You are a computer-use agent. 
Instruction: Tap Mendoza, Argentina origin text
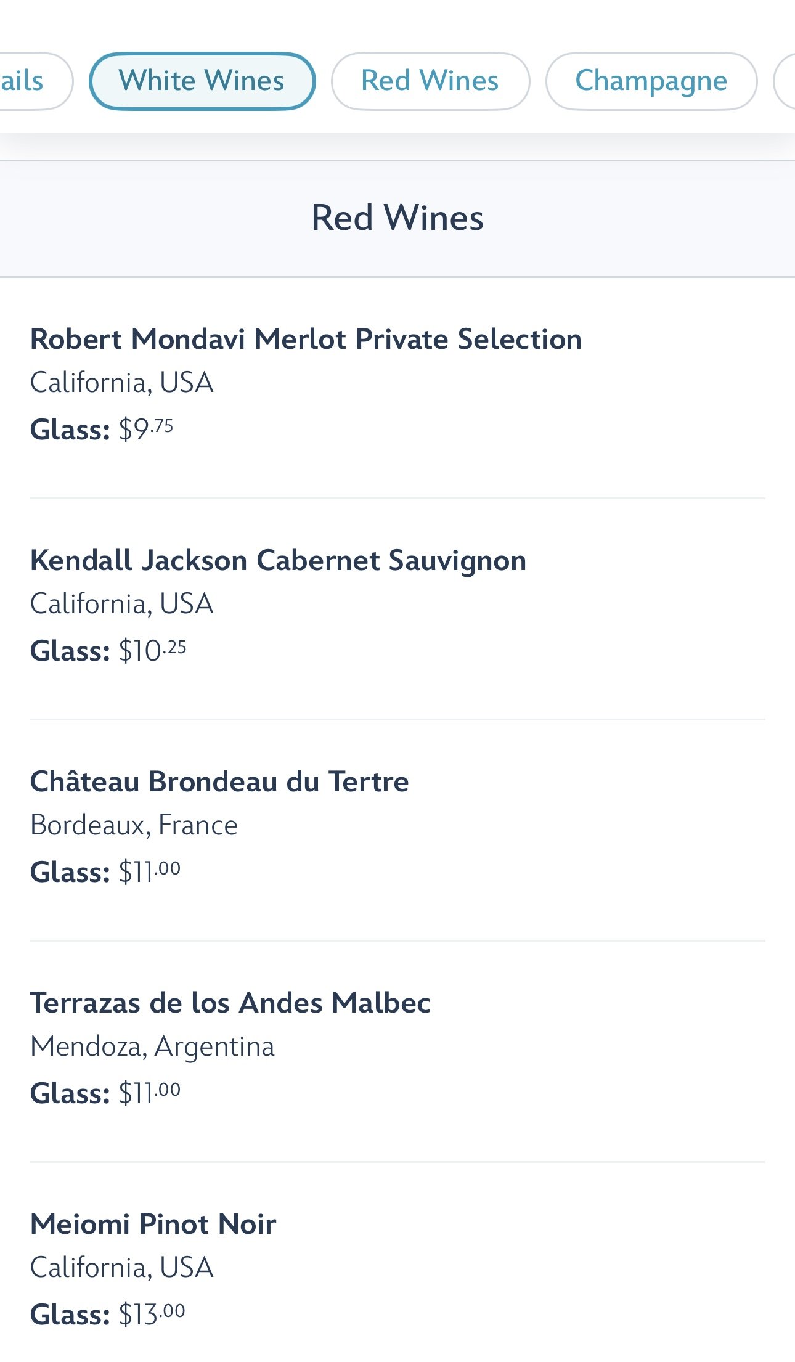pos(152,1046)
